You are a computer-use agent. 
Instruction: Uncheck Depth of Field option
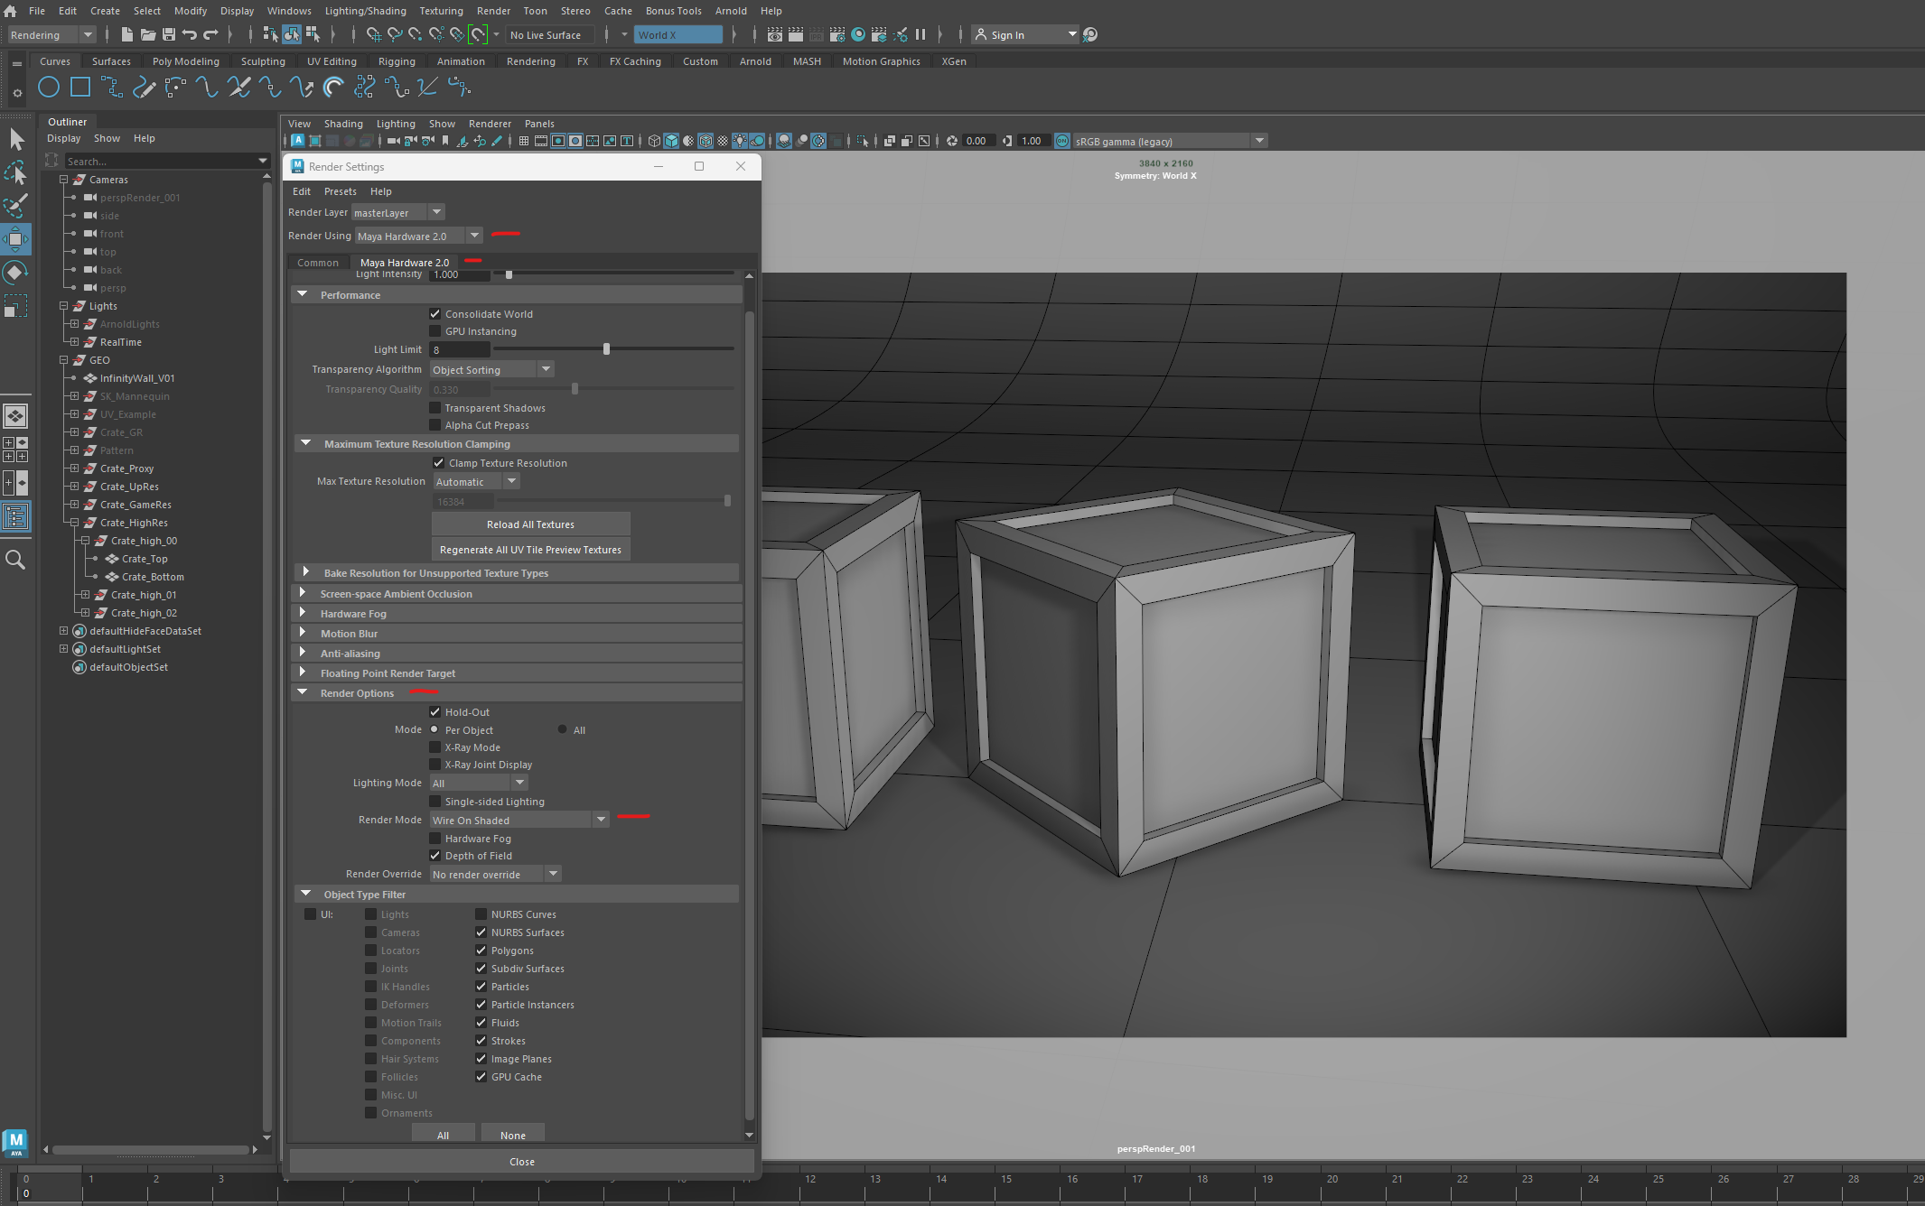(435, 856)
